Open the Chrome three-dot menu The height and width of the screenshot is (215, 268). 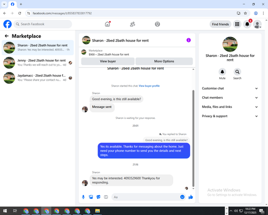click(x=263, y=13)
